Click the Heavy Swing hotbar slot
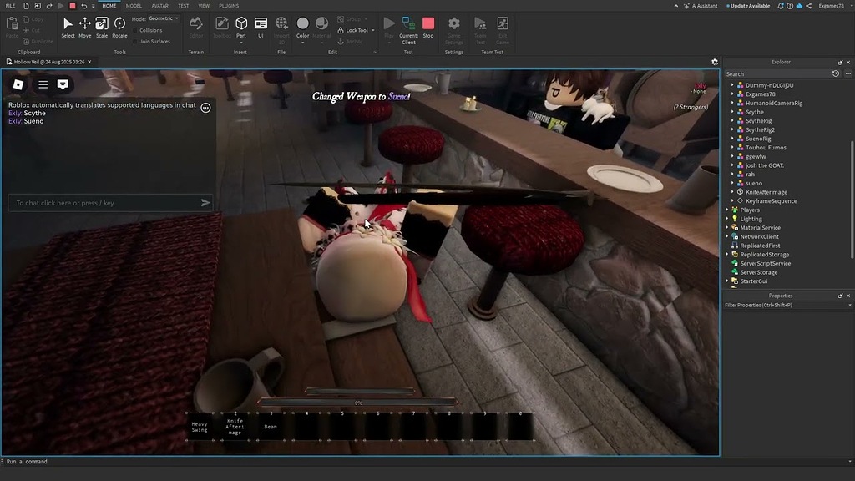The height and width of the screenshot is (481, 855). click(200, 426)
